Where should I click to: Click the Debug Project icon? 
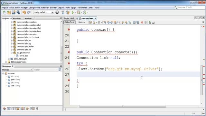click(79, 13)
